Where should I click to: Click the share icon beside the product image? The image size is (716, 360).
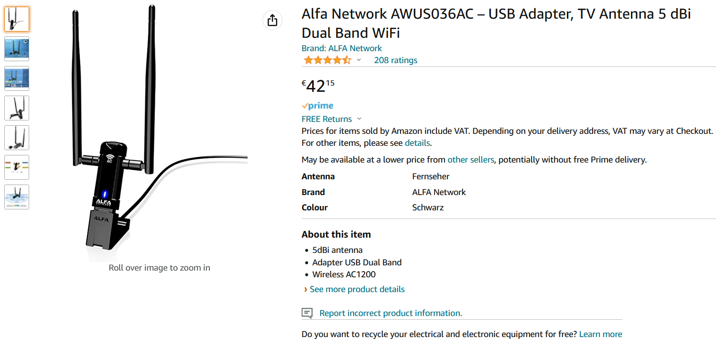(272, 20)
